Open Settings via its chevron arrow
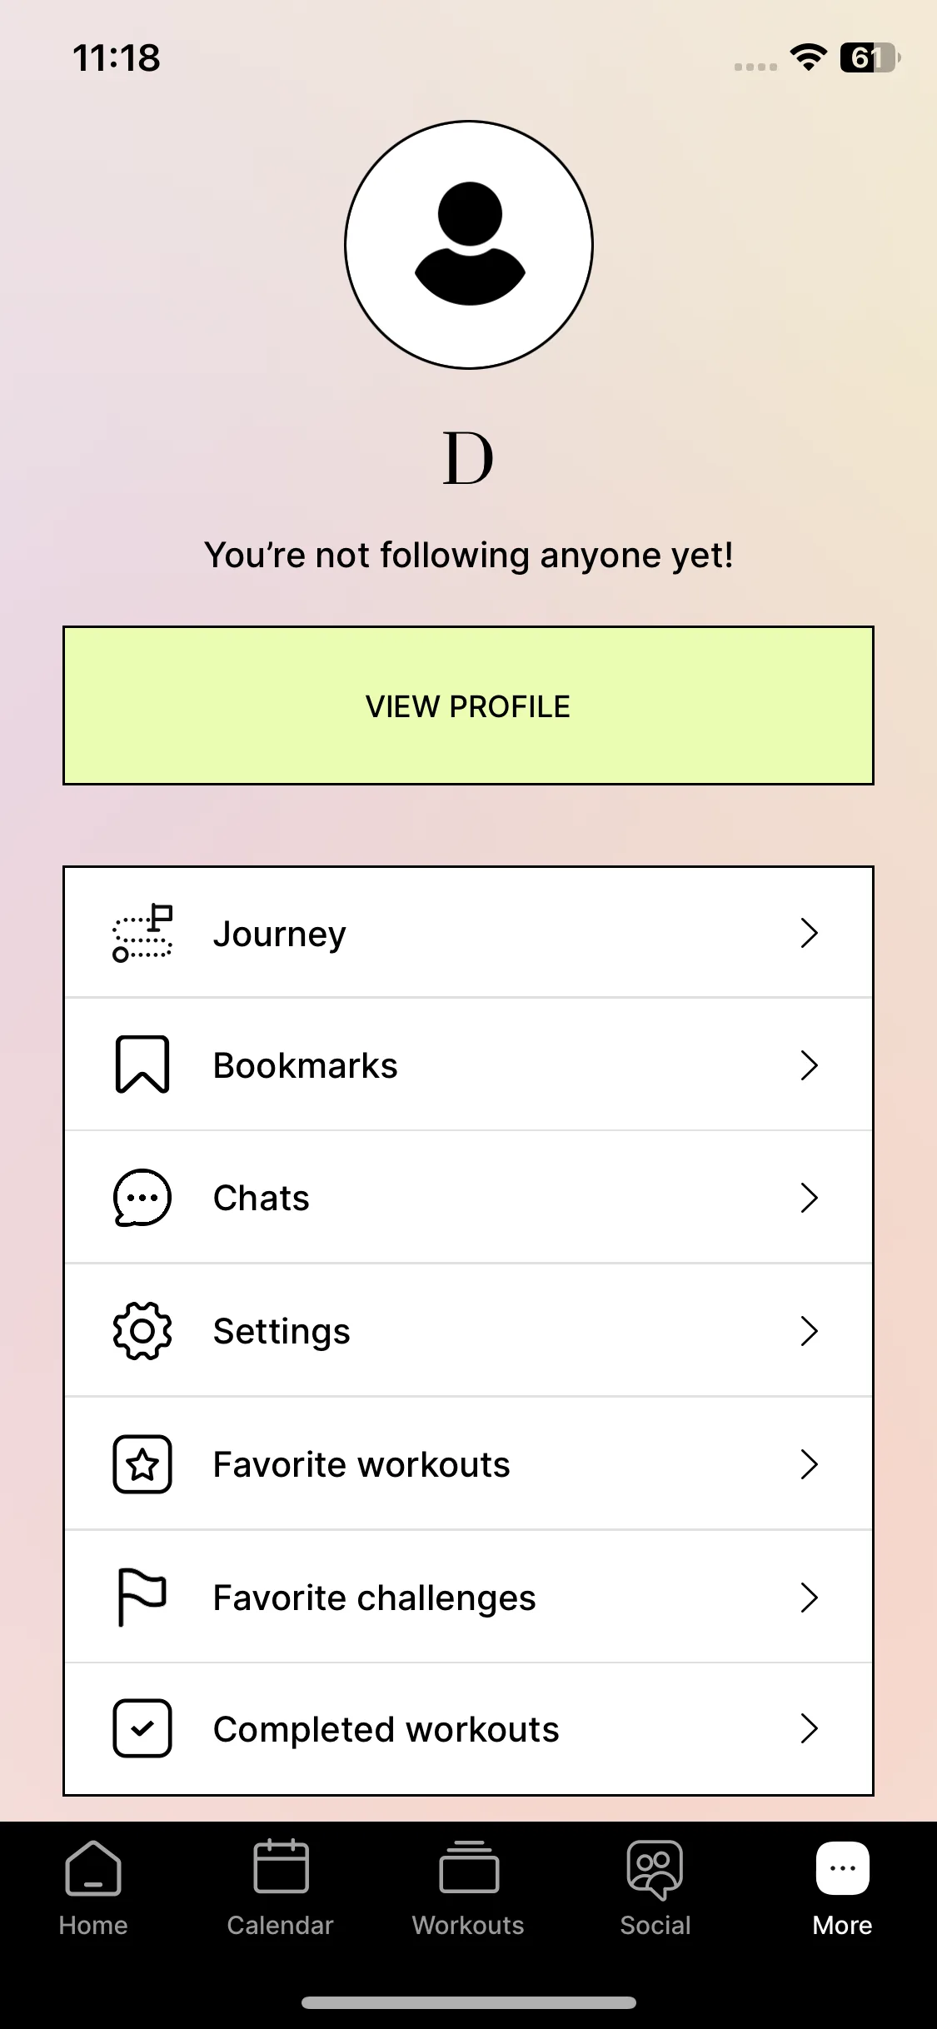This screenshot has height=2029, width=937. click(809, 1331)
